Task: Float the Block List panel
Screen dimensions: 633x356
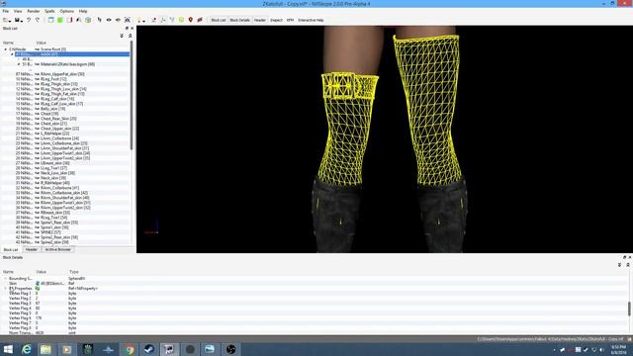Action: pos(127,29)
